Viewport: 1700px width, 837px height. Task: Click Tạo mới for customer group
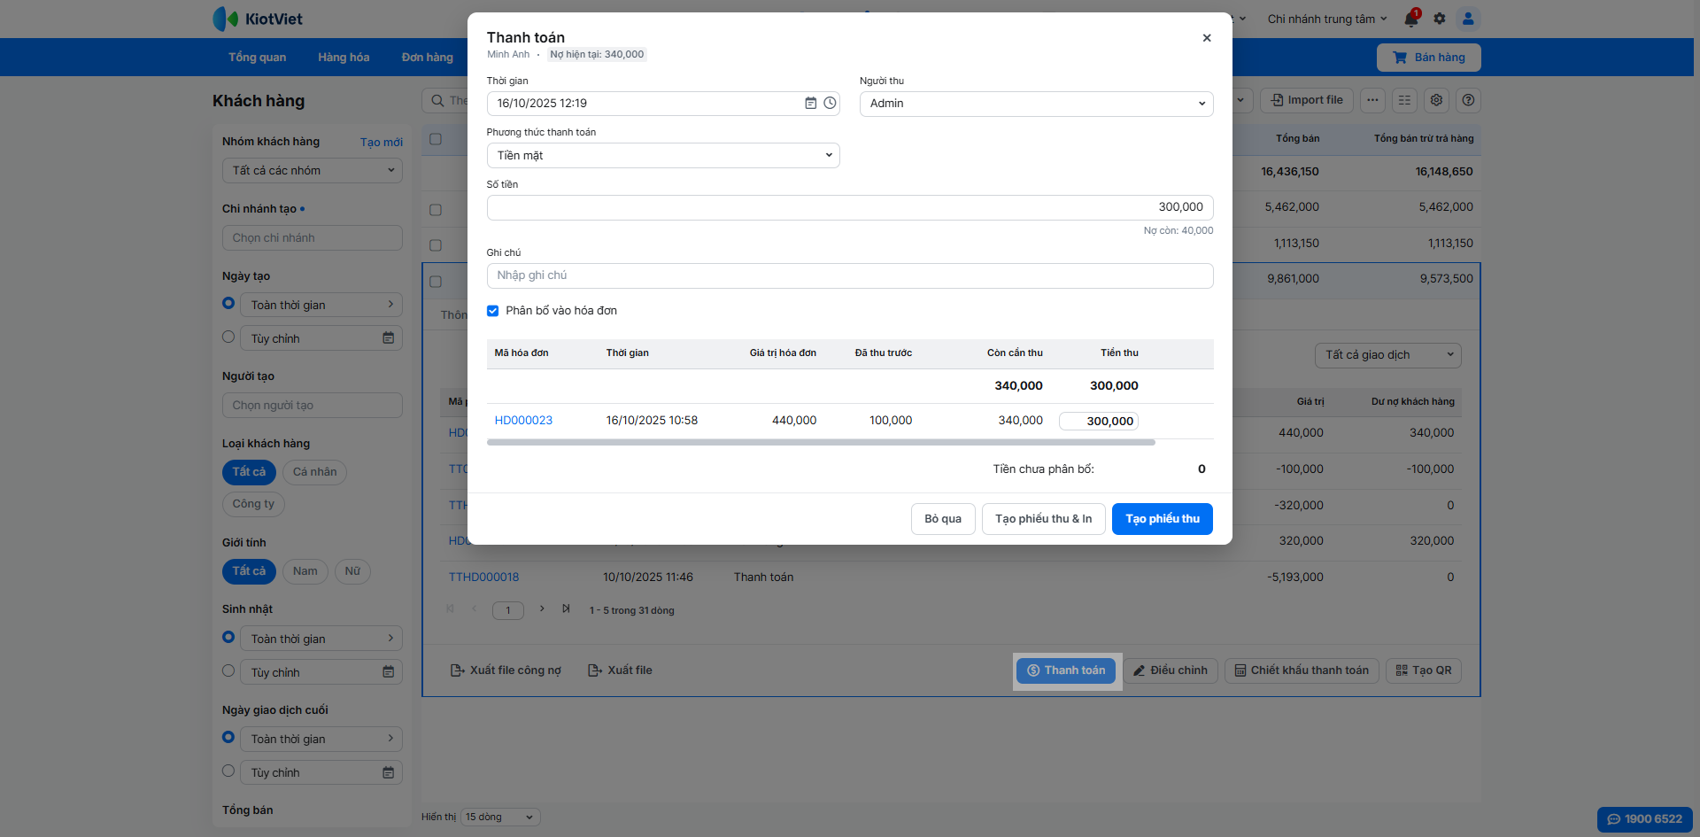tap(382, 142)
